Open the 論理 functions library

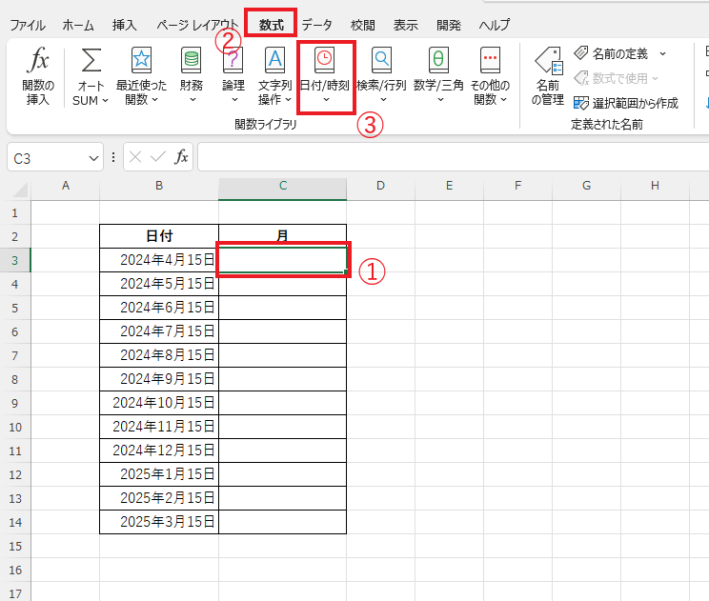coord(233,76)
